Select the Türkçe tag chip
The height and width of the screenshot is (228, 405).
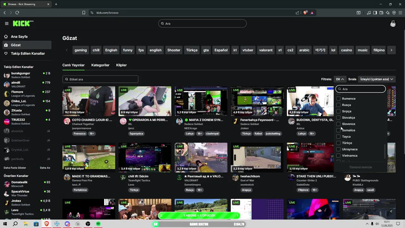(192, 50)
